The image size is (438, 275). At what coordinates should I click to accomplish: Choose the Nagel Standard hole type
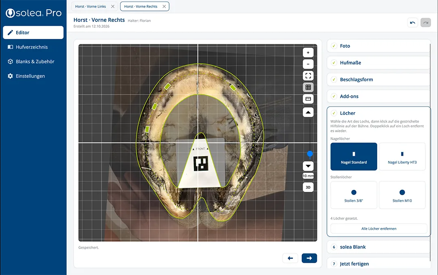(x=354, y=157)
